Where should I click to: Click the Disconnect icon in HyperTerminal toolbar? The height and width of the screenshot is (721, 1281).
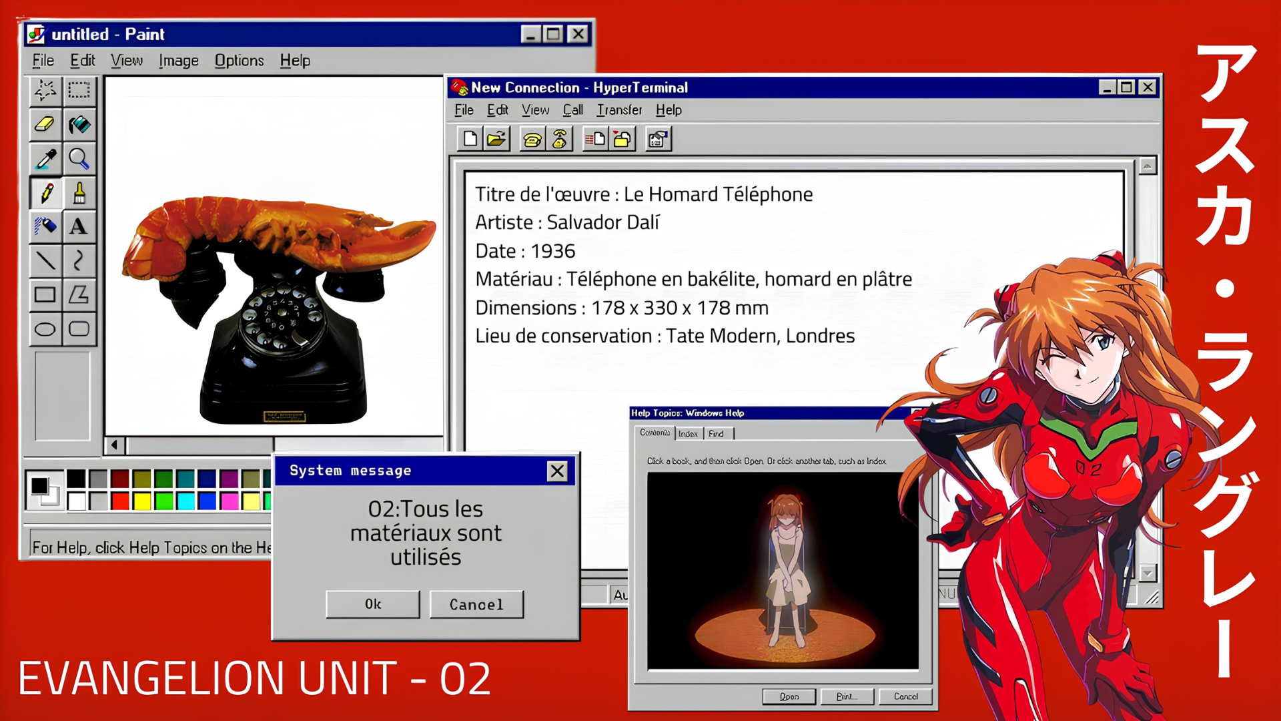point(559,139)
